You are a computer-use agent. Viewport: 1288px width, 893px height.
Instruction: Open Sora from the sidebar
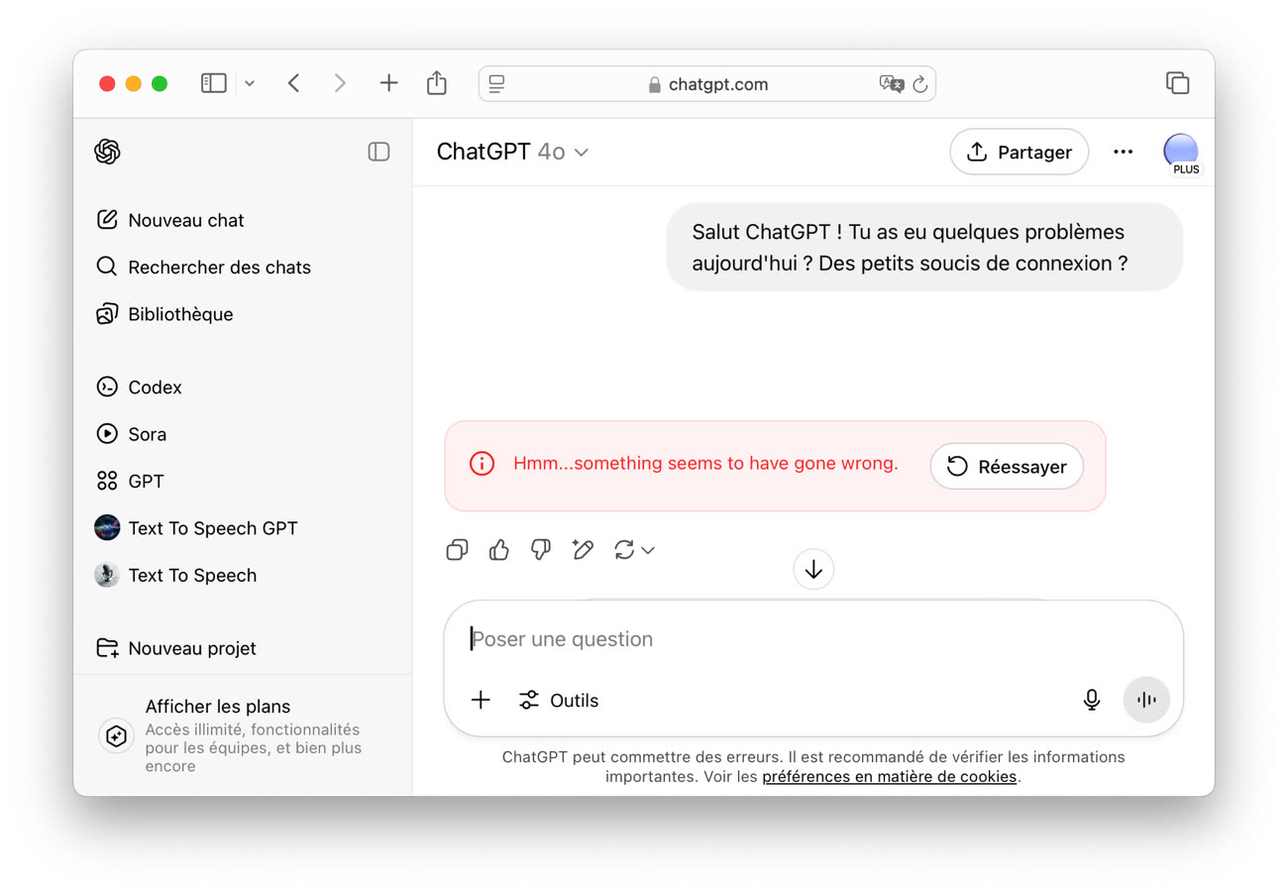pyautogui.click(x=131, y=434)
